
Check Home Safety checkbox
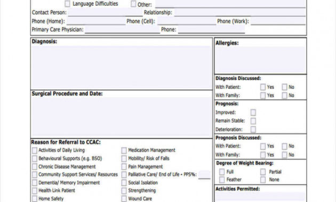click(x=35, y=199)
